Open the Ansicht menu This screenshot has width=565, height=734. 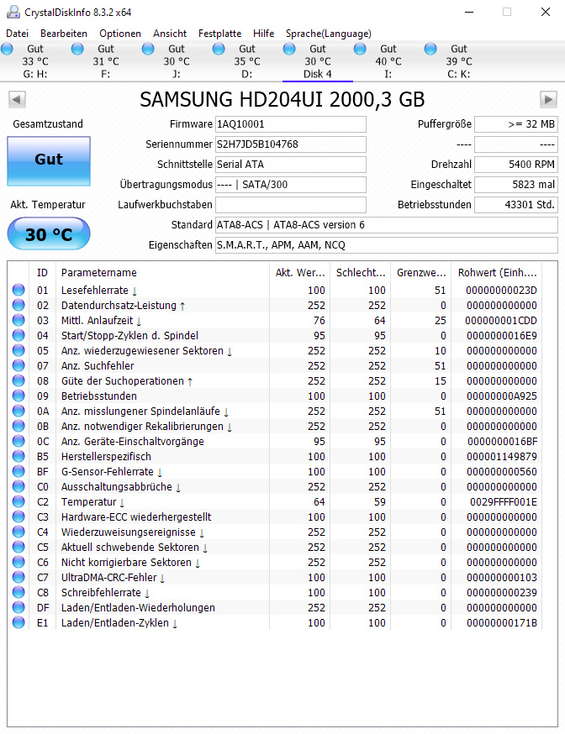point(170,34)
